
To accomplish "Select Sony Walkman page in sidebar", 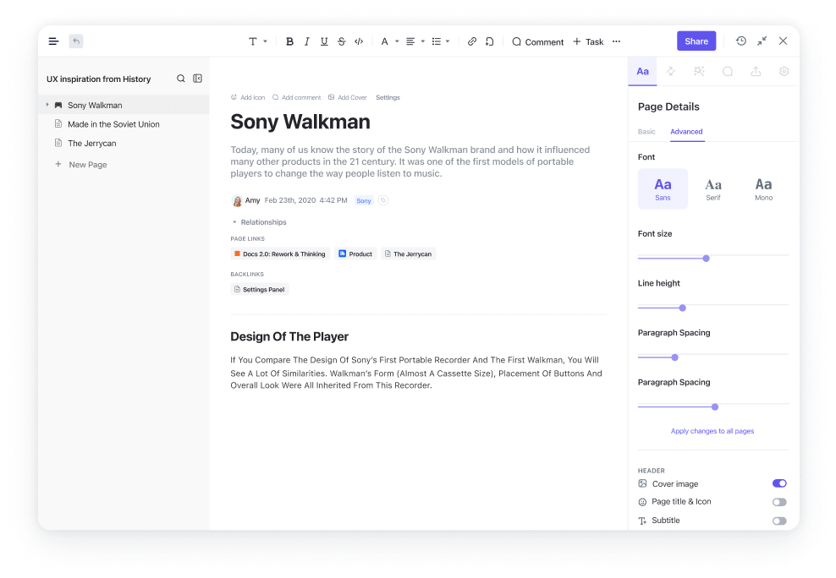I will [x=124, y=105].
